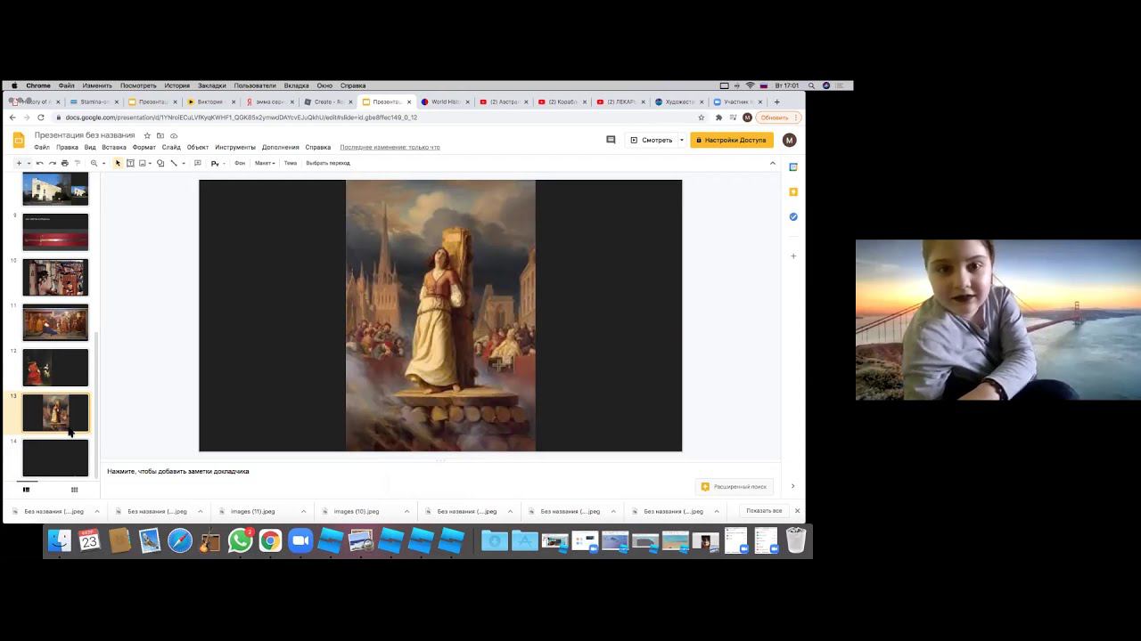
Task: Redo the action in Slides toolbar
Action: (52, 163)
